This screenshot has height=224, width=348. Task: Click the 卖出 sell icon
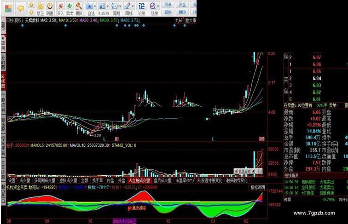[x=70, y=9]
